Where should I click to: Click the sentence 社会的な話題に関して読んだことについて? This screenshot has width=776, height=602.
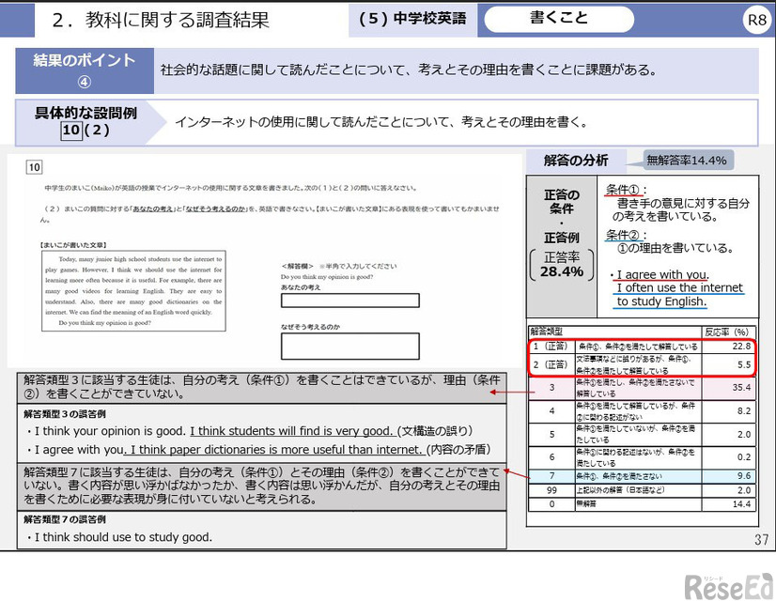409,69
